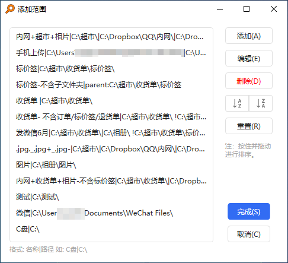The height and width of the screenshot is (263, 288).
Task: Select the 测试|C:\测试\ entry
Action: point(111,197)
